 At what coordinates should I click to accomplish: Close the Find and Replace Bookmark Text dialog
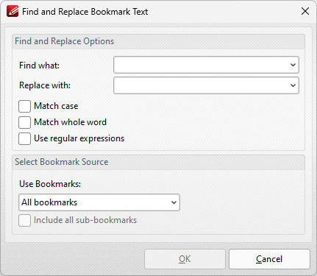(305, 11)
